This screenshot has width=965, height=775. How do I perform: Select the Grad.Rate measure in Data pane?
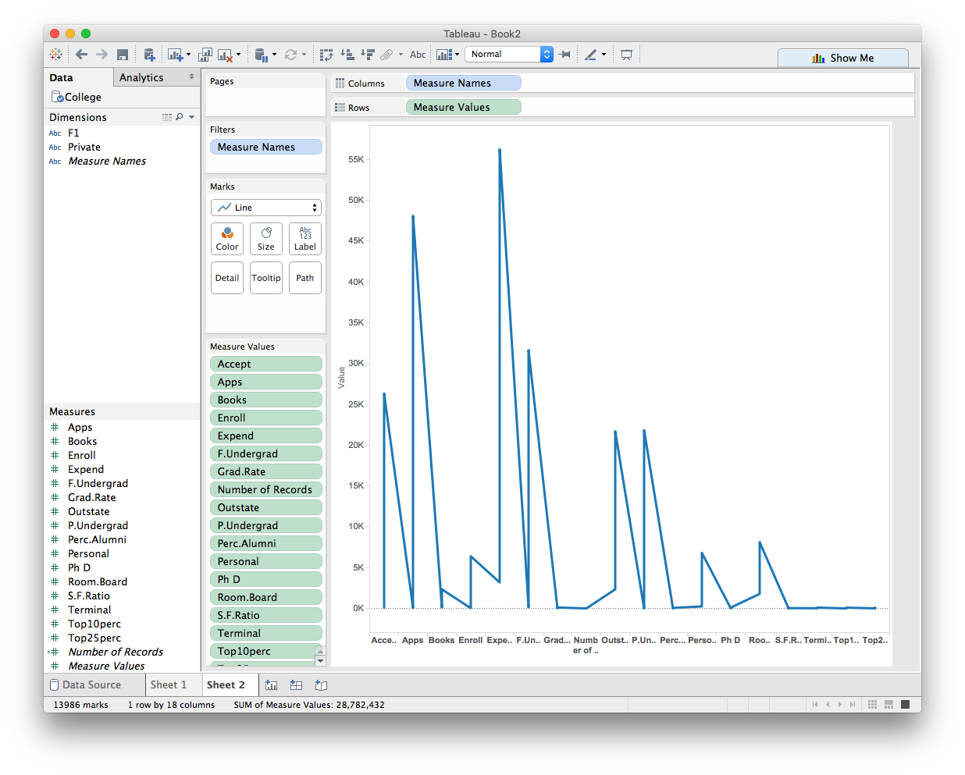pyautogui.click(x=91, y=497)
